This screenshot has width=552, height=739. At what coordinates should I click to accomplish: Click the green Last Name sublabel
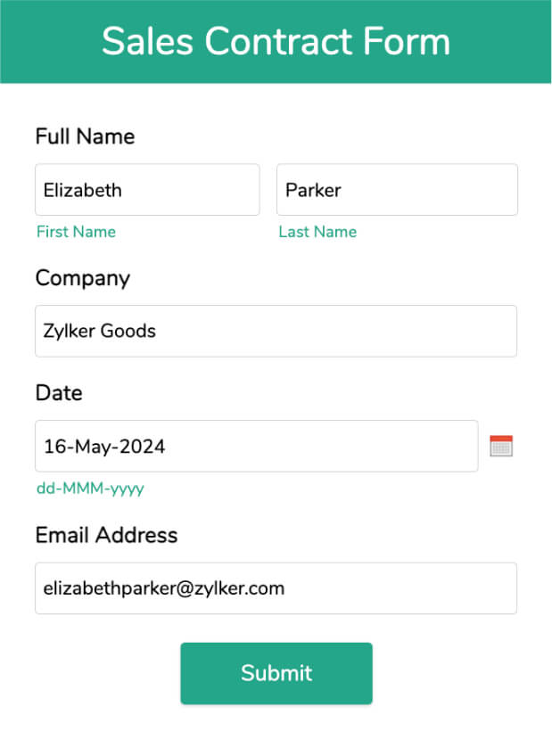317,232
